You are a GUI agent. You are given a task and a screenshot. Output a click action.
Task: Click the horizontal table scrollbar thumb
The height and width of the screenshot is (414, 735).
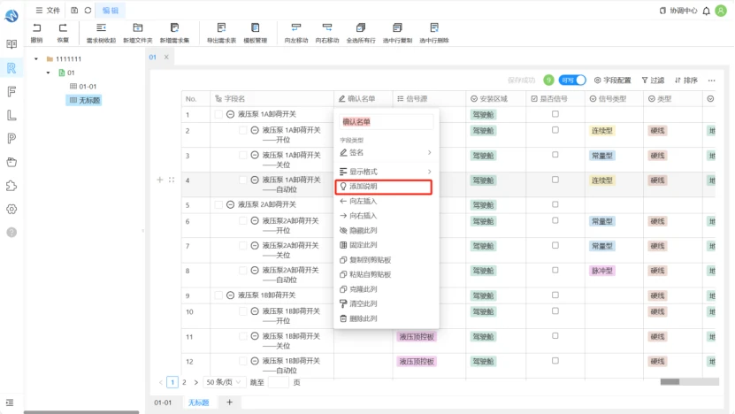670,381
